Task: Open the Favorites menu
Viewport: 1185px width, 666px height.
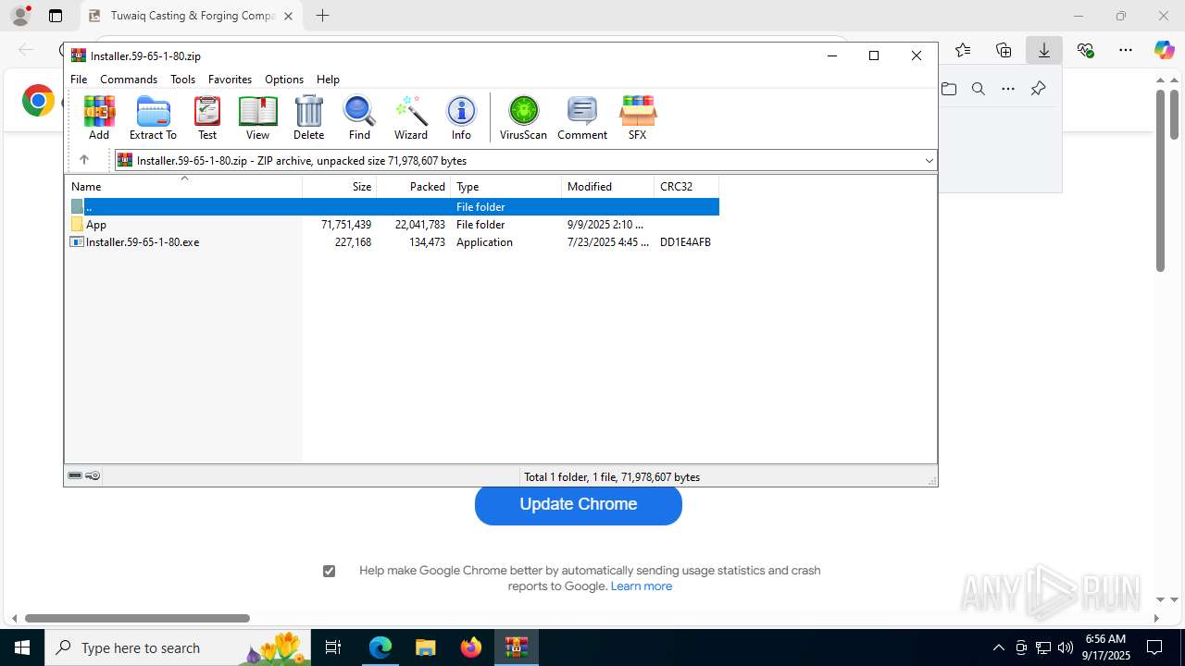Action: (x=230, y=80)
